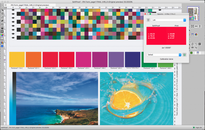Open the open-book compare tool icon
Screen dimensions: 205x130
pos(2,39)
